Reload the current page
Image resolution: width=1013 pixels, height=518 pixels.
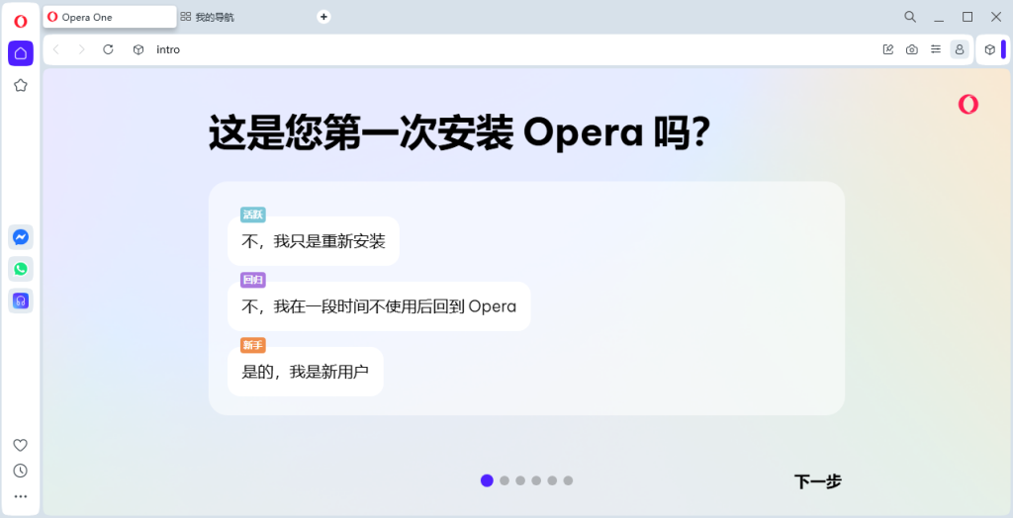coord(109,49)
